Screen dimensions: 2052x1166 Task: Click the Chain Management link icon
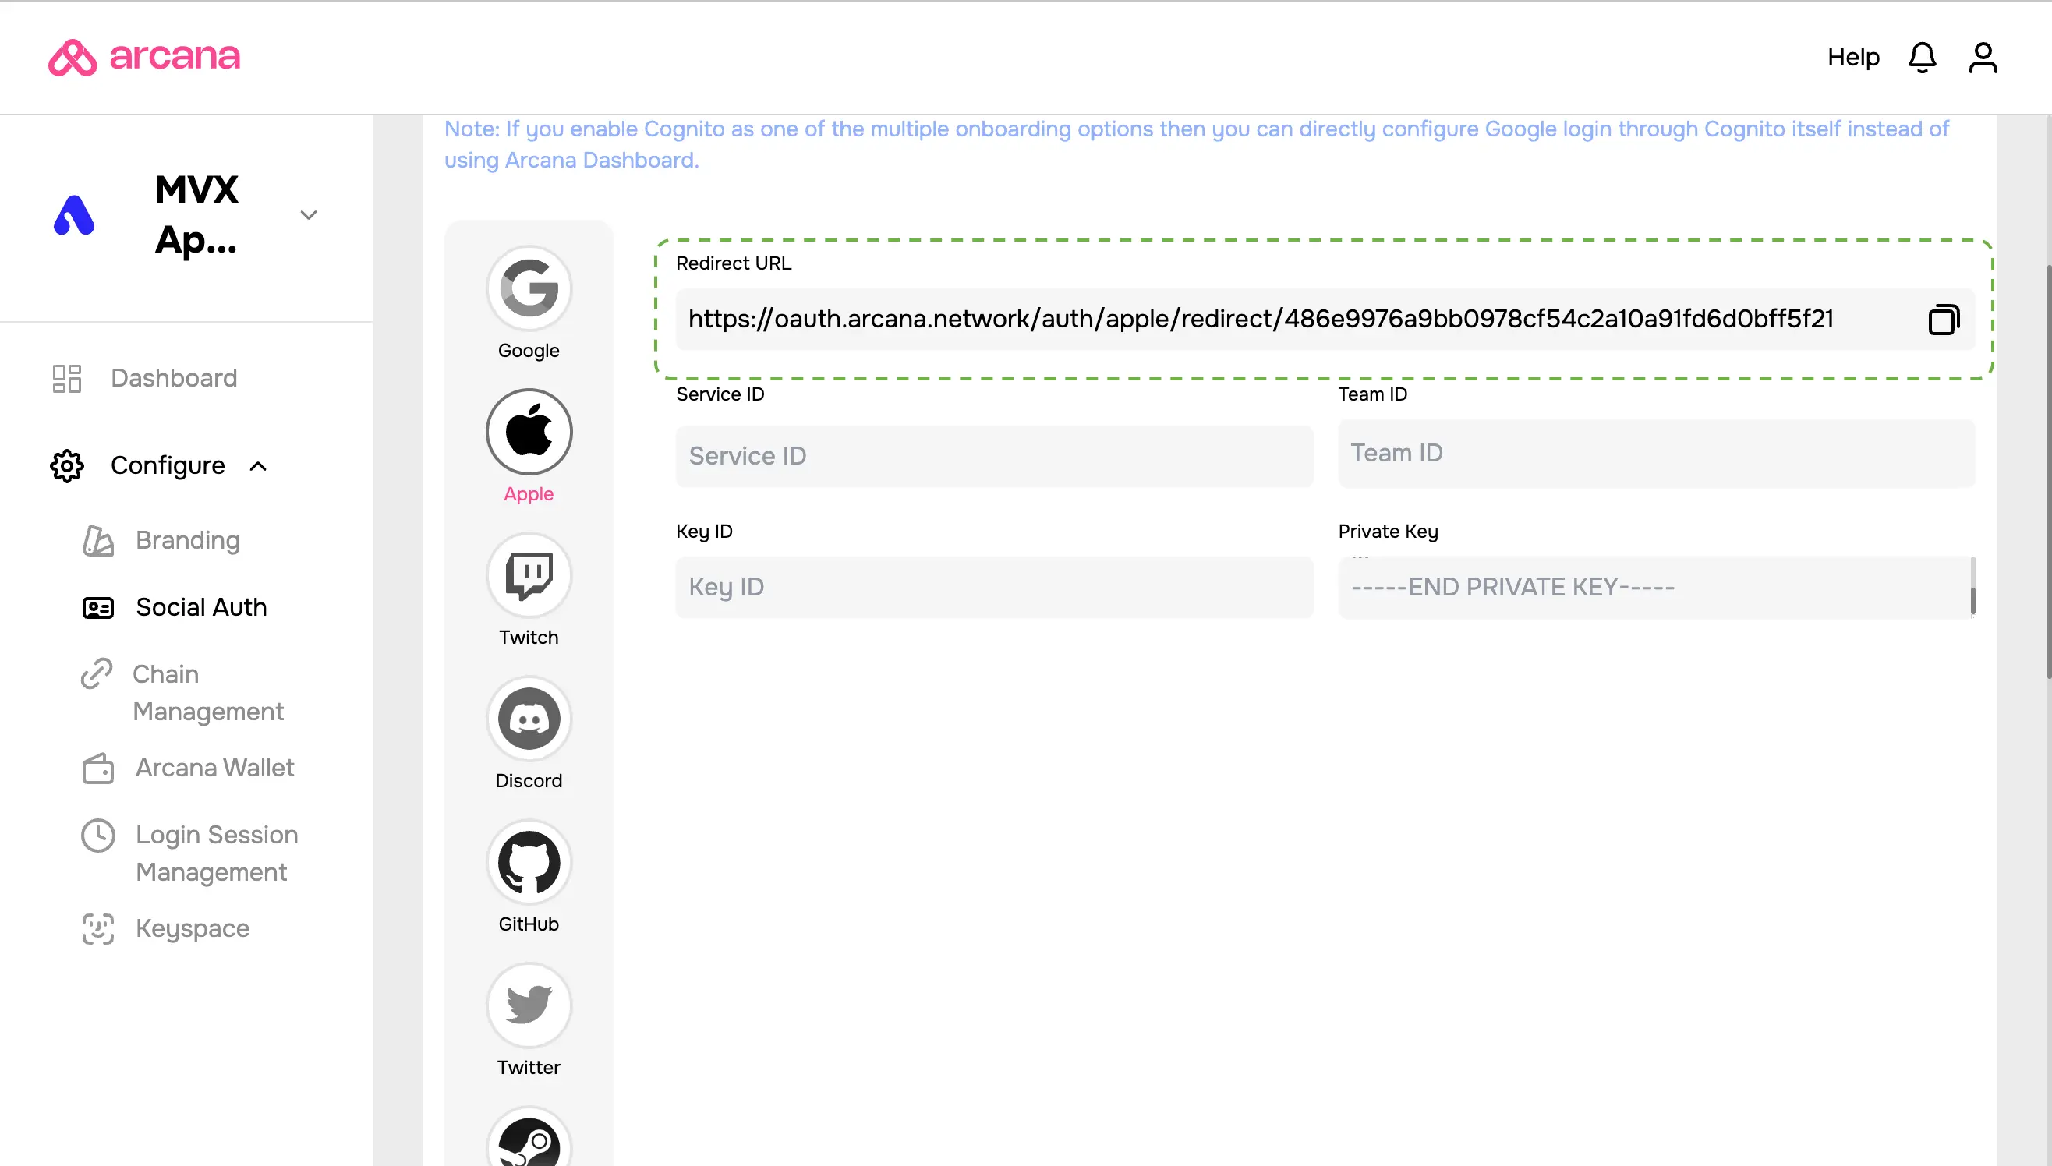[x=97, y=673]
